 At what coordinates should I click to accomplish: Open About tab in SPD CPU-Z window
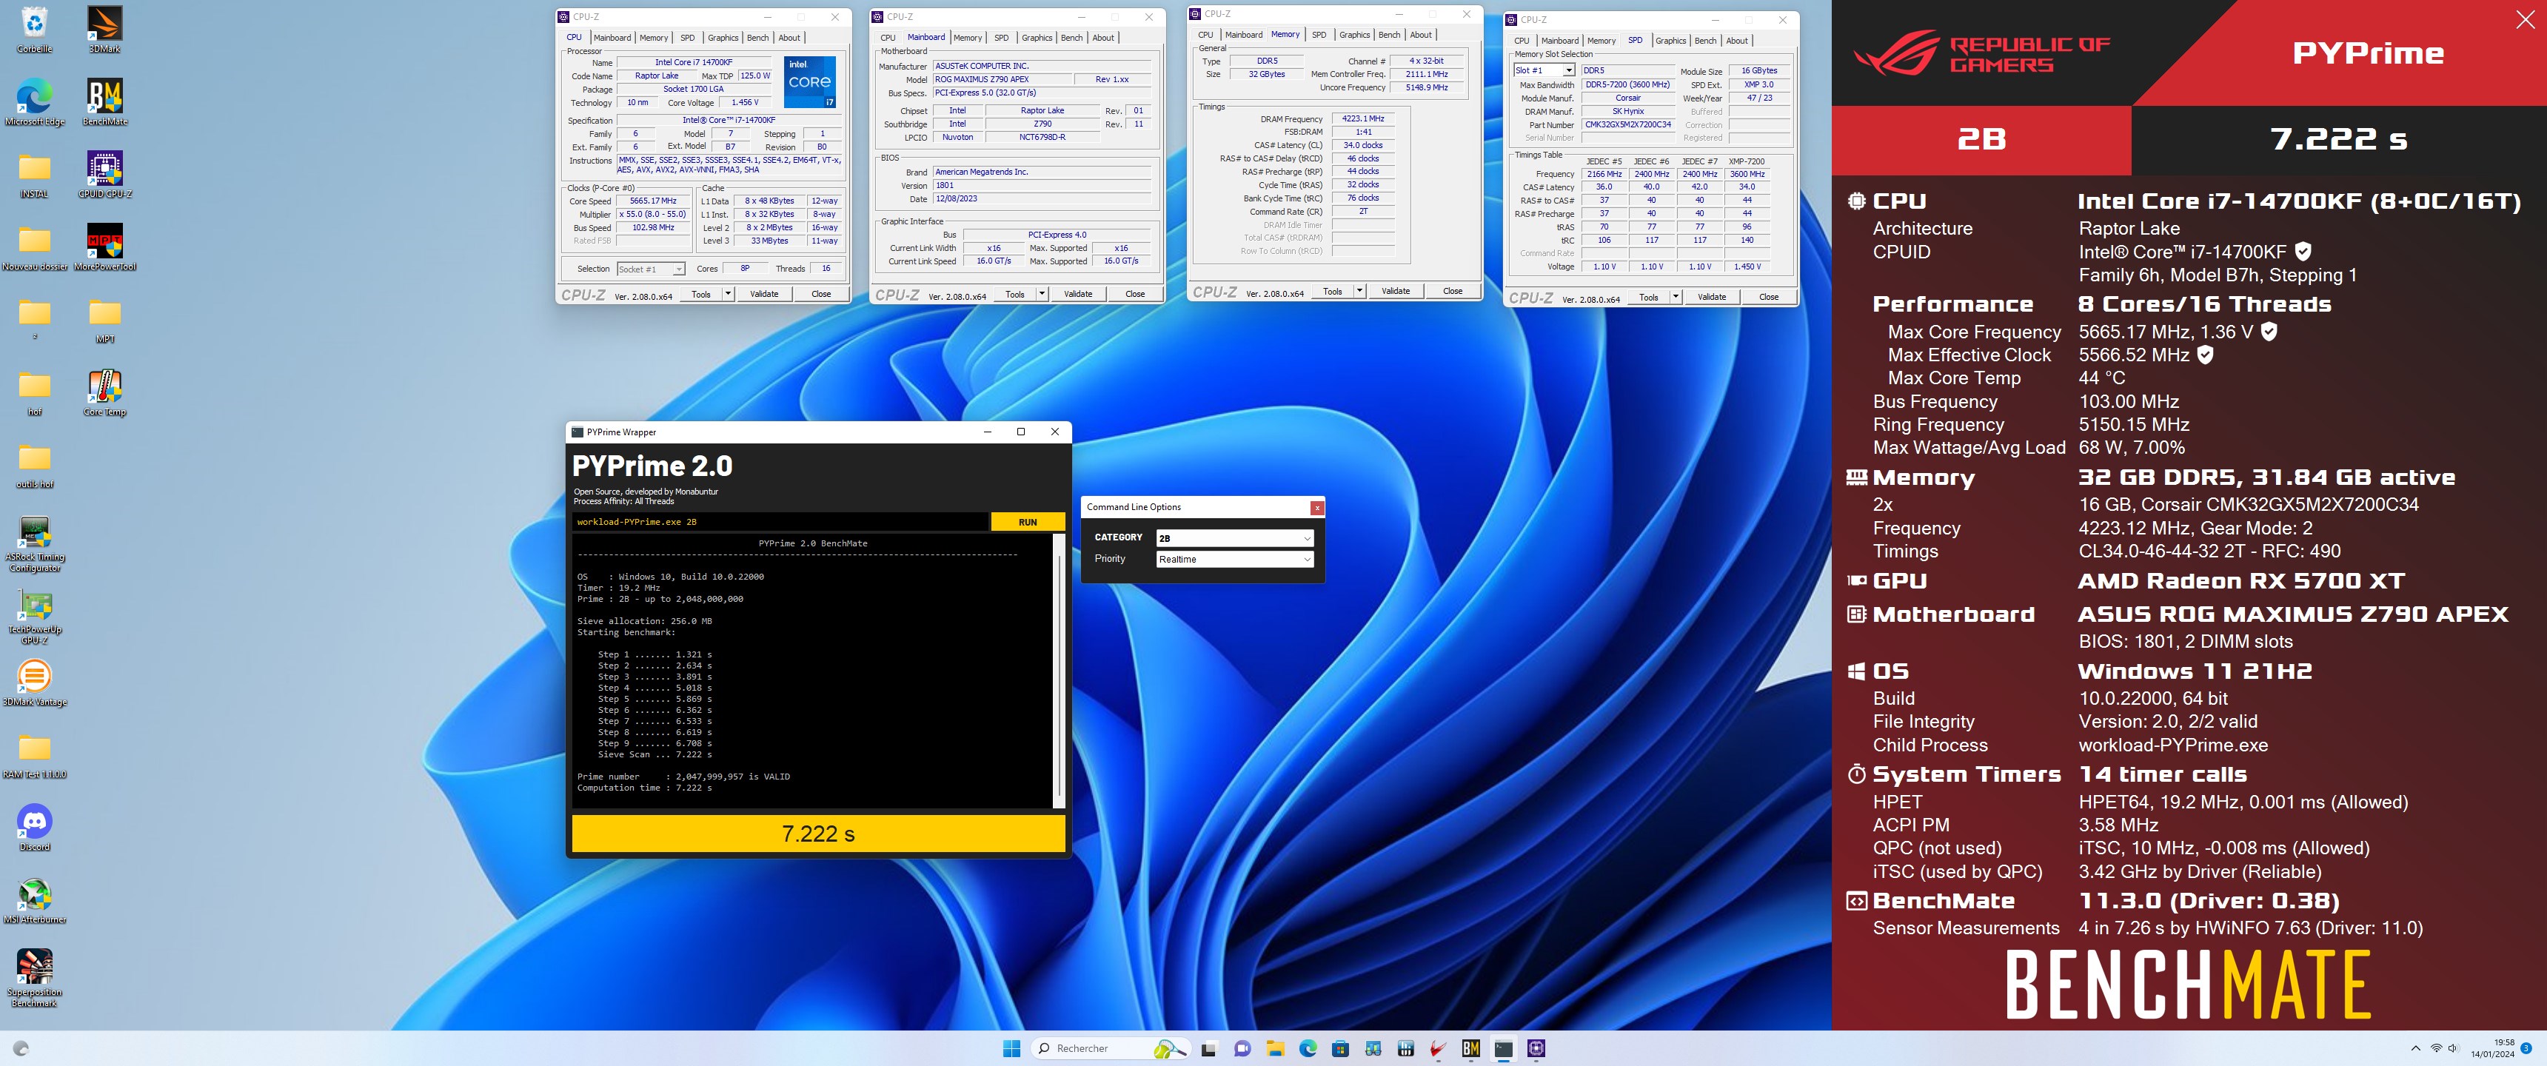coord(1736,41)
